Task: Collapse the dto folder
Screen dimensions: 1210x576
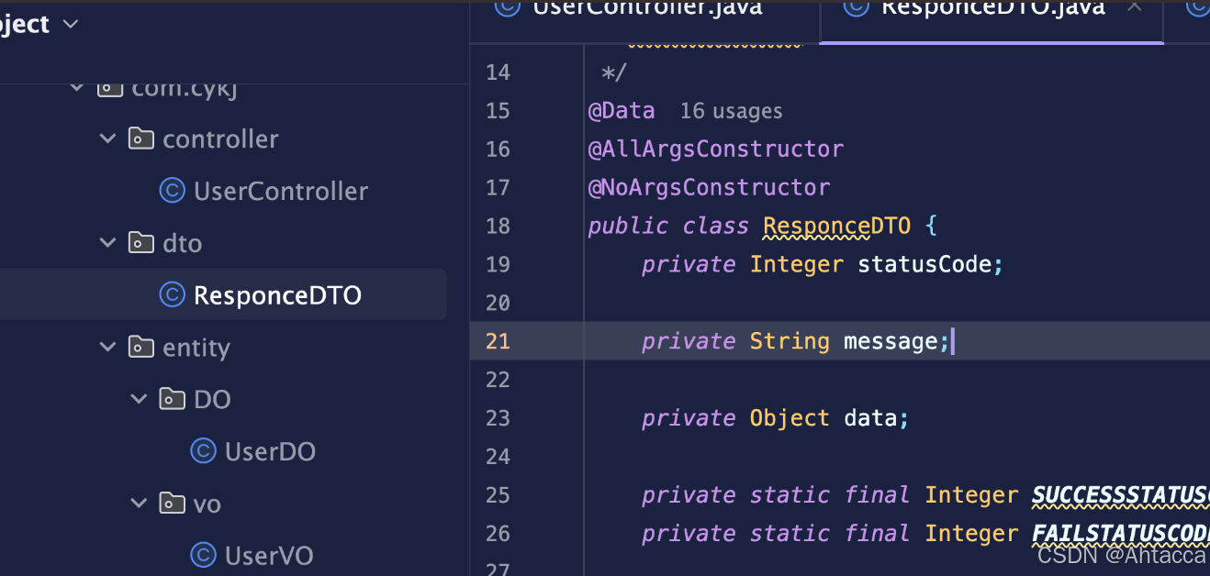Action: click(x=108, y=242)
